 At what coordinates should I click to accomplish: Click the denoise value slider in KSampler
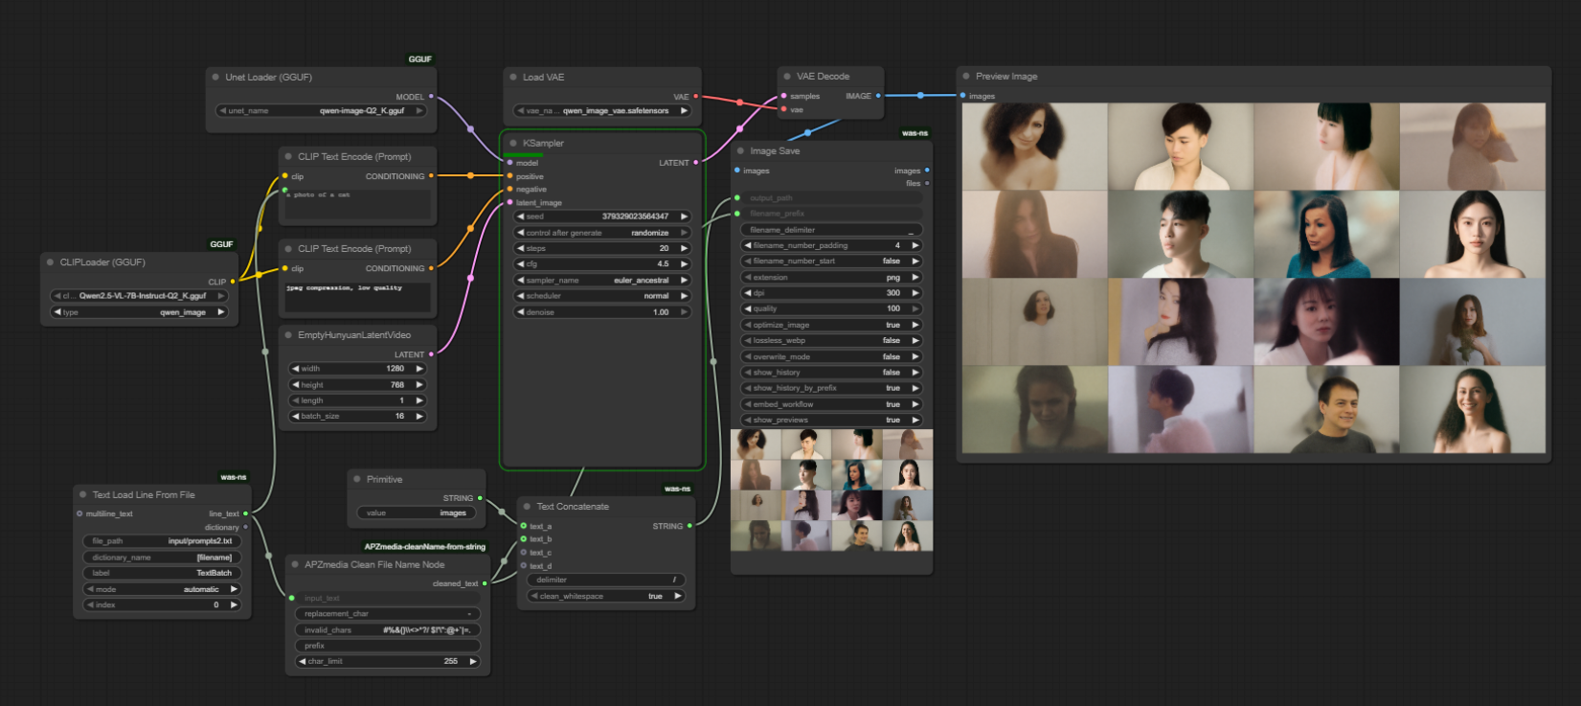click(x=601, y=312)
